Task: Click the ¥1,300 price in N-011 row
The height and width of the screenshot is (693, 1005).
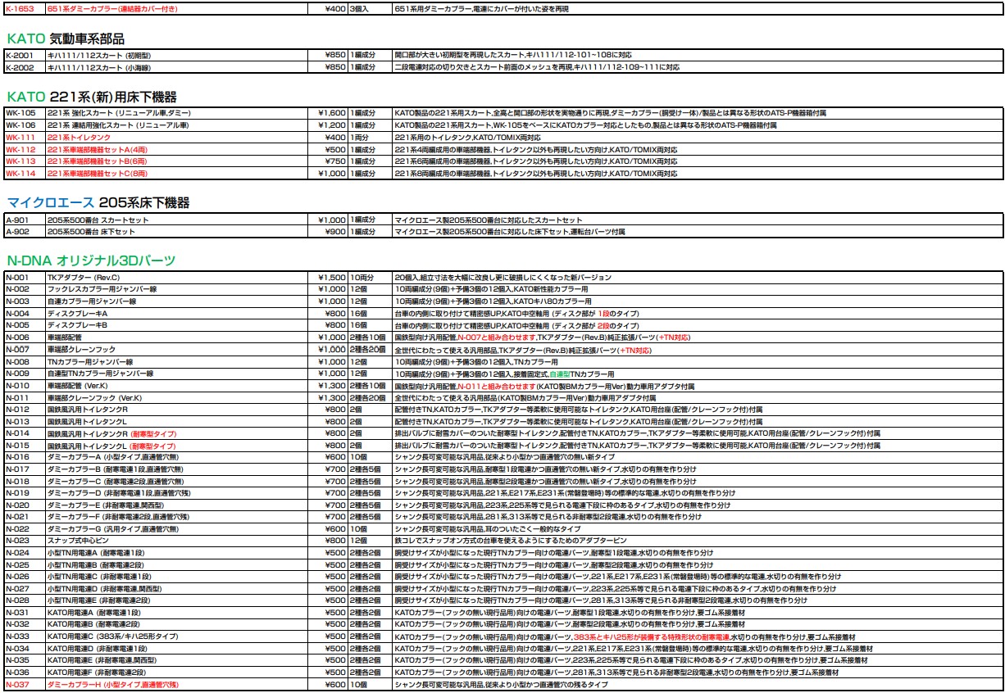Action: (x=332, y=397)
